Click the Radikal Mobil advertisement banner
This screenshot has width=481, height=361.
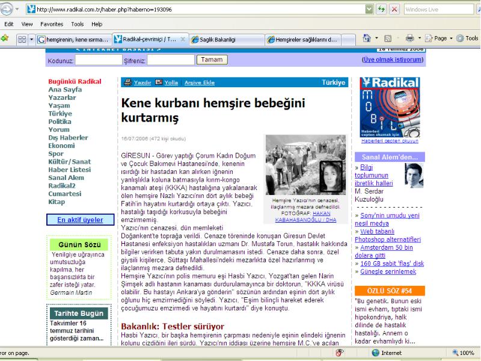coord(390,107)
